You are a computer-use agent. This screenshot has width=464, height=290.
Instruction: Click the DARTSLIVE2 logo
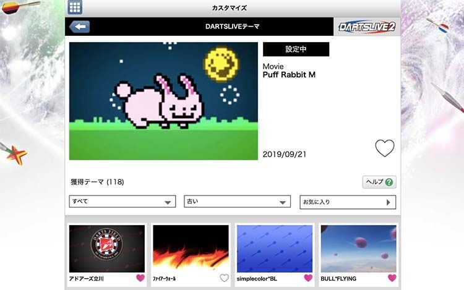click(367, 27)
